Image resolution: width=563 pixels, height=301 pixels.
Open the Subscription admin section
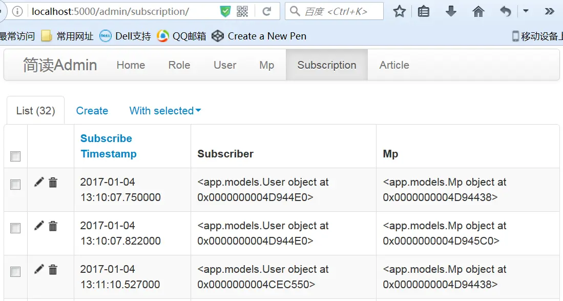point(327,65)
